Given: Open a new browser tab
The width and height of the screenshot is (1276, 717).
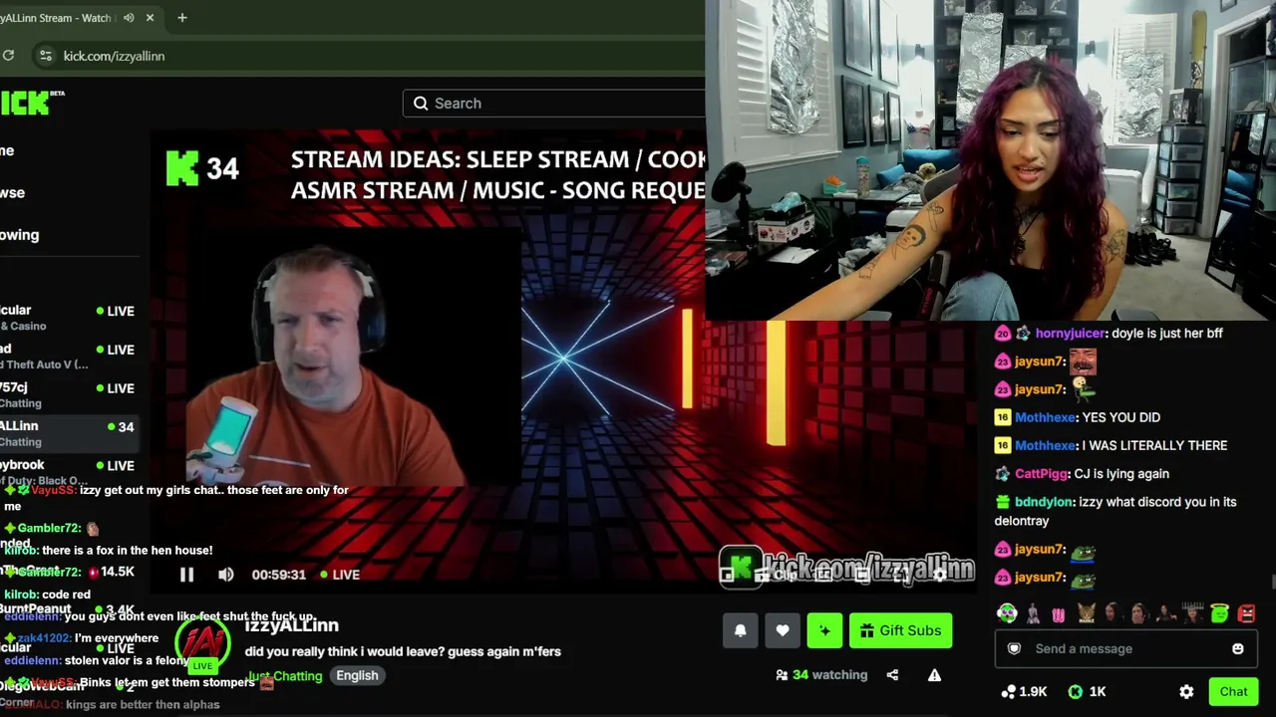Looking at the screenshot, I should tap(181, 18).
